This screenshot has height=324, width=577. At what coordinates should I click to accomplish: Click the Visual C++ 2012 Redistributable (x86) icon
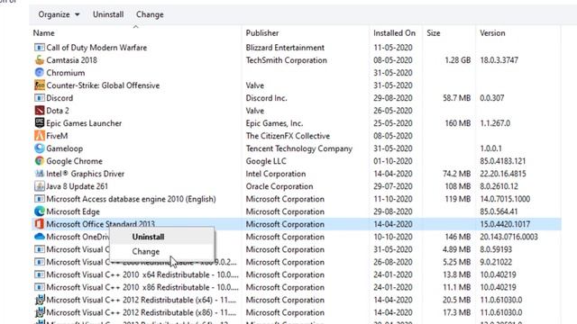pyautogui.click(x=40, y=312)
